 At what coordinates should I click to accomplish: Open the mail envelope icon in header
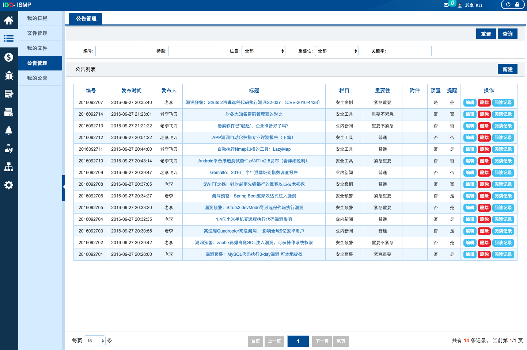[446, 5]
